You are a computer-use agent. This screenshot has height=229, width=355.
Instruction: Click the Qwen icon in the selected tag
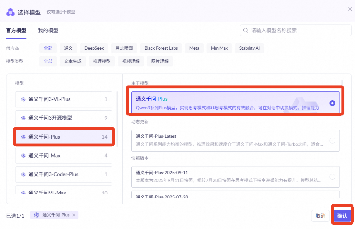pyautogui.click(x=36, y=215)
